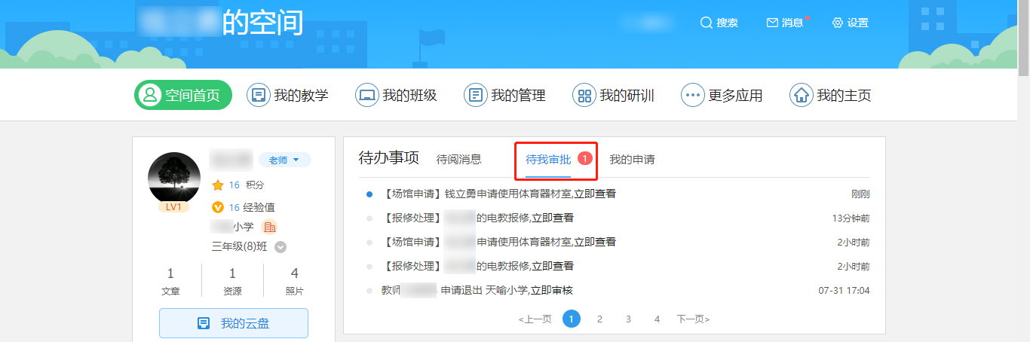
Task: Click the 我的研训 grid icon
Action: 584,96
